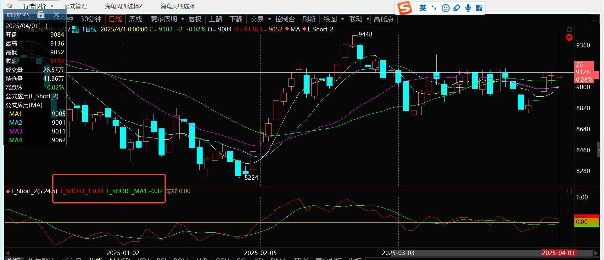Click the red MA indicator diamond
This screenshot has width=604, height=260.
(x=287, y=29)
